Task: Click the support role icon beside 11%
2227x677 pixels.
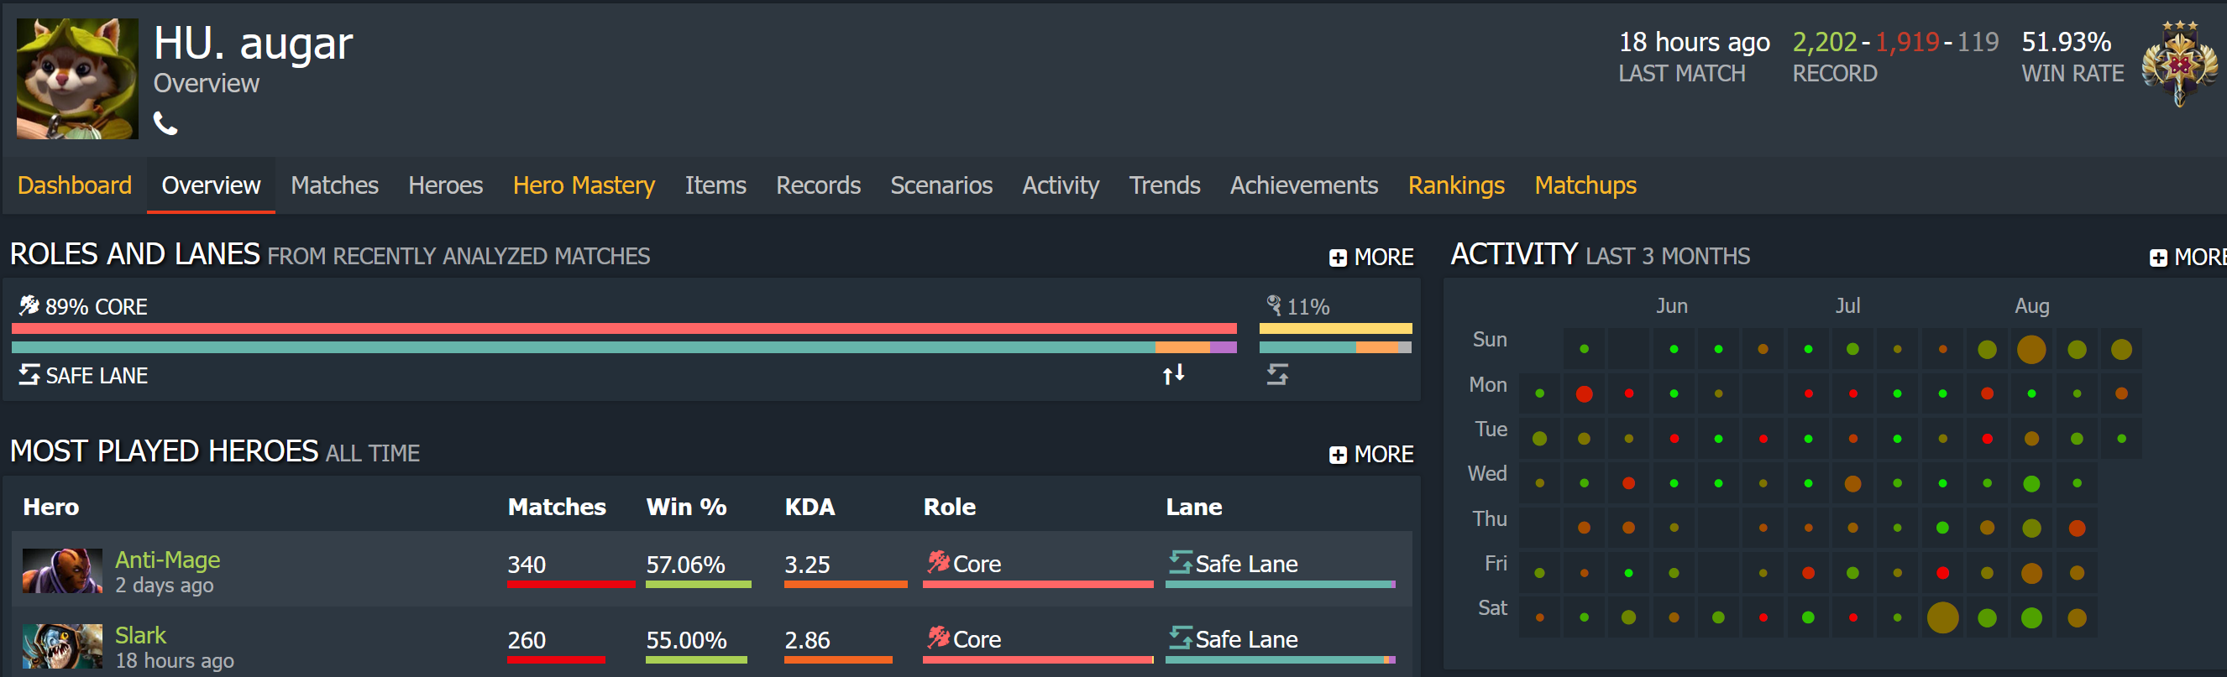Action: pyautogui.click(x=1273, y=305)
